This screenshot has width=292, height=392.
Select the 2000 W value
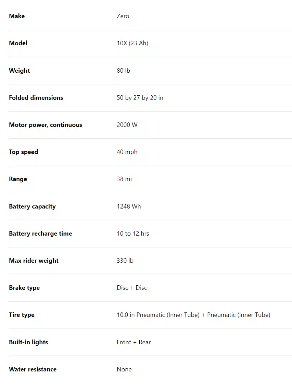[127, 125]
